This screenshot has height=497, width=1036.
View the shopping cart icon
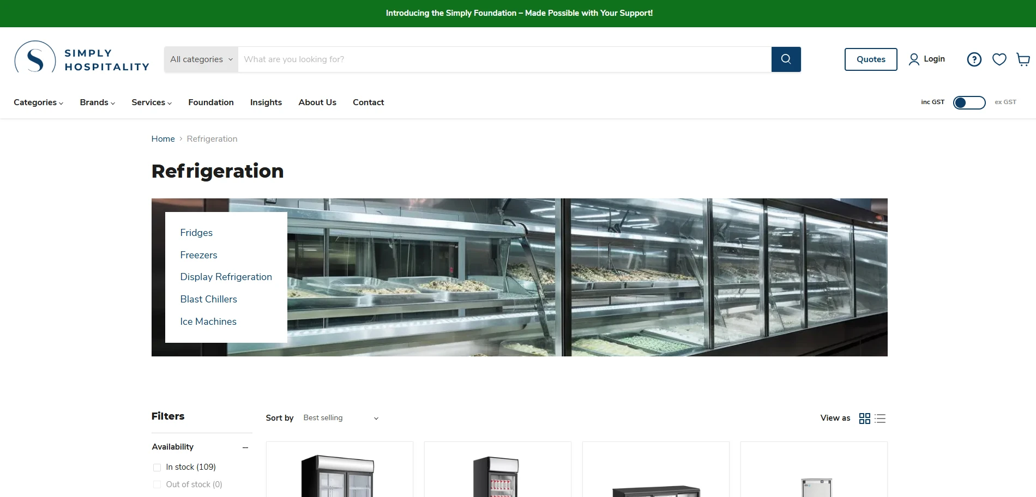(1023, 60)
